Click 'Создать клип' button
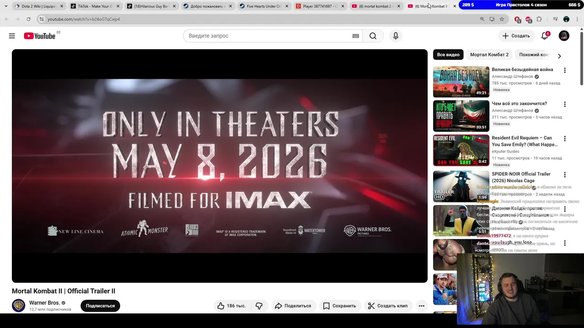Screen dimensions: 584x328 click(x=388, y=306)
